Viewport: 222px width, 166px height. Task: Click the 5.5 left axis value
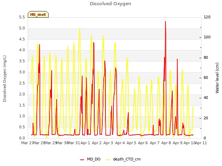[22, 17]
